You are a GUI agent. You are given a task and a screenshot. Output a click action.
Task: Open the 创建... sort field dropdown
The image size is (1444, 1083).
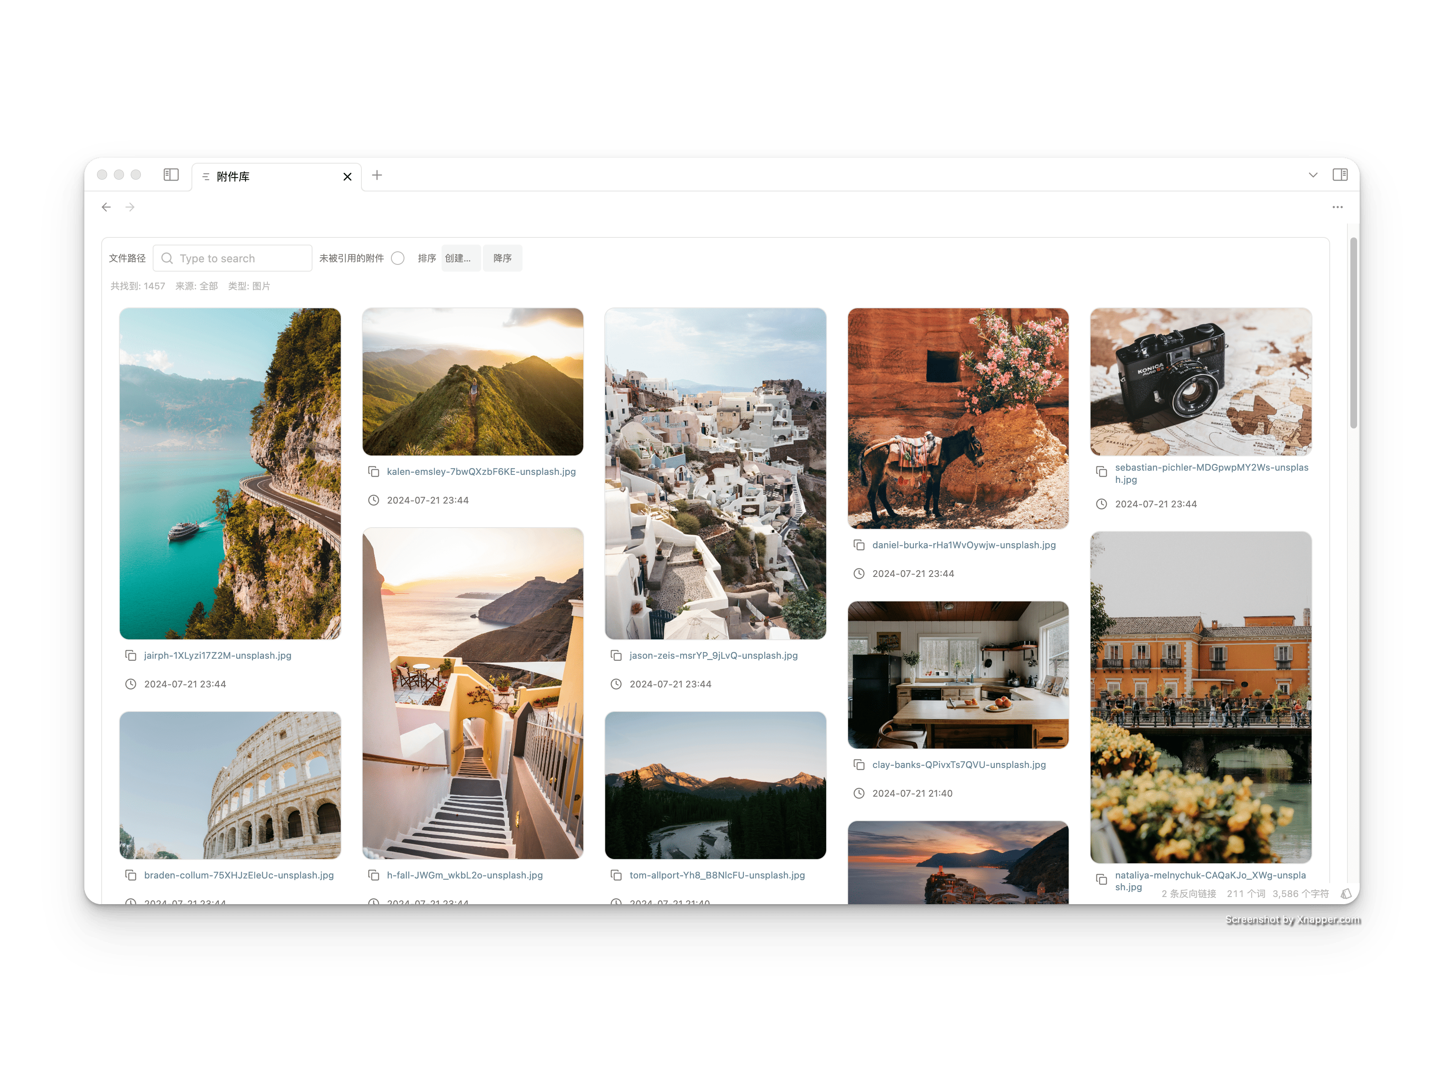[x=461, y=258]
